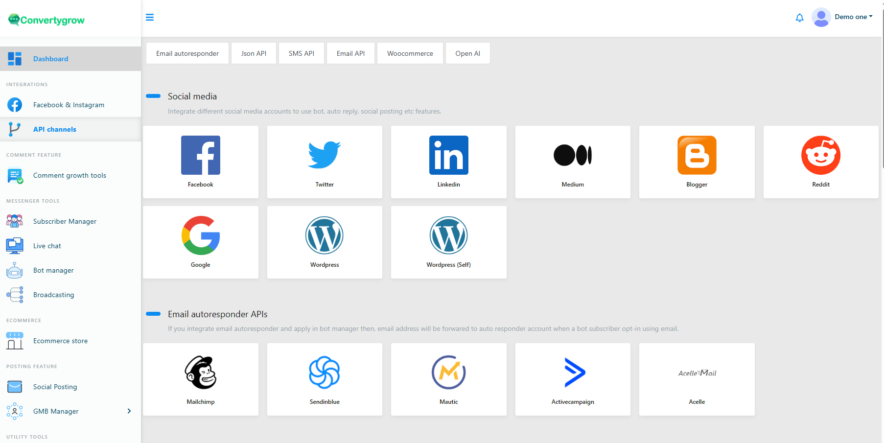884x443 pixels.
Task: Open Comment growth tools link
Action: click(70, 175)
